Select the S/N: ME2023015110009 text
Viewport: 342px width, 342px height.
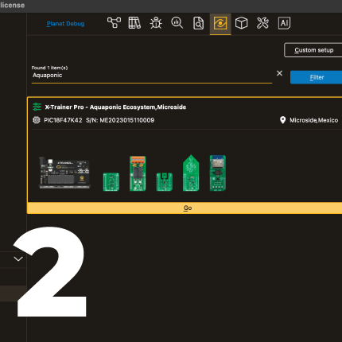120,120
